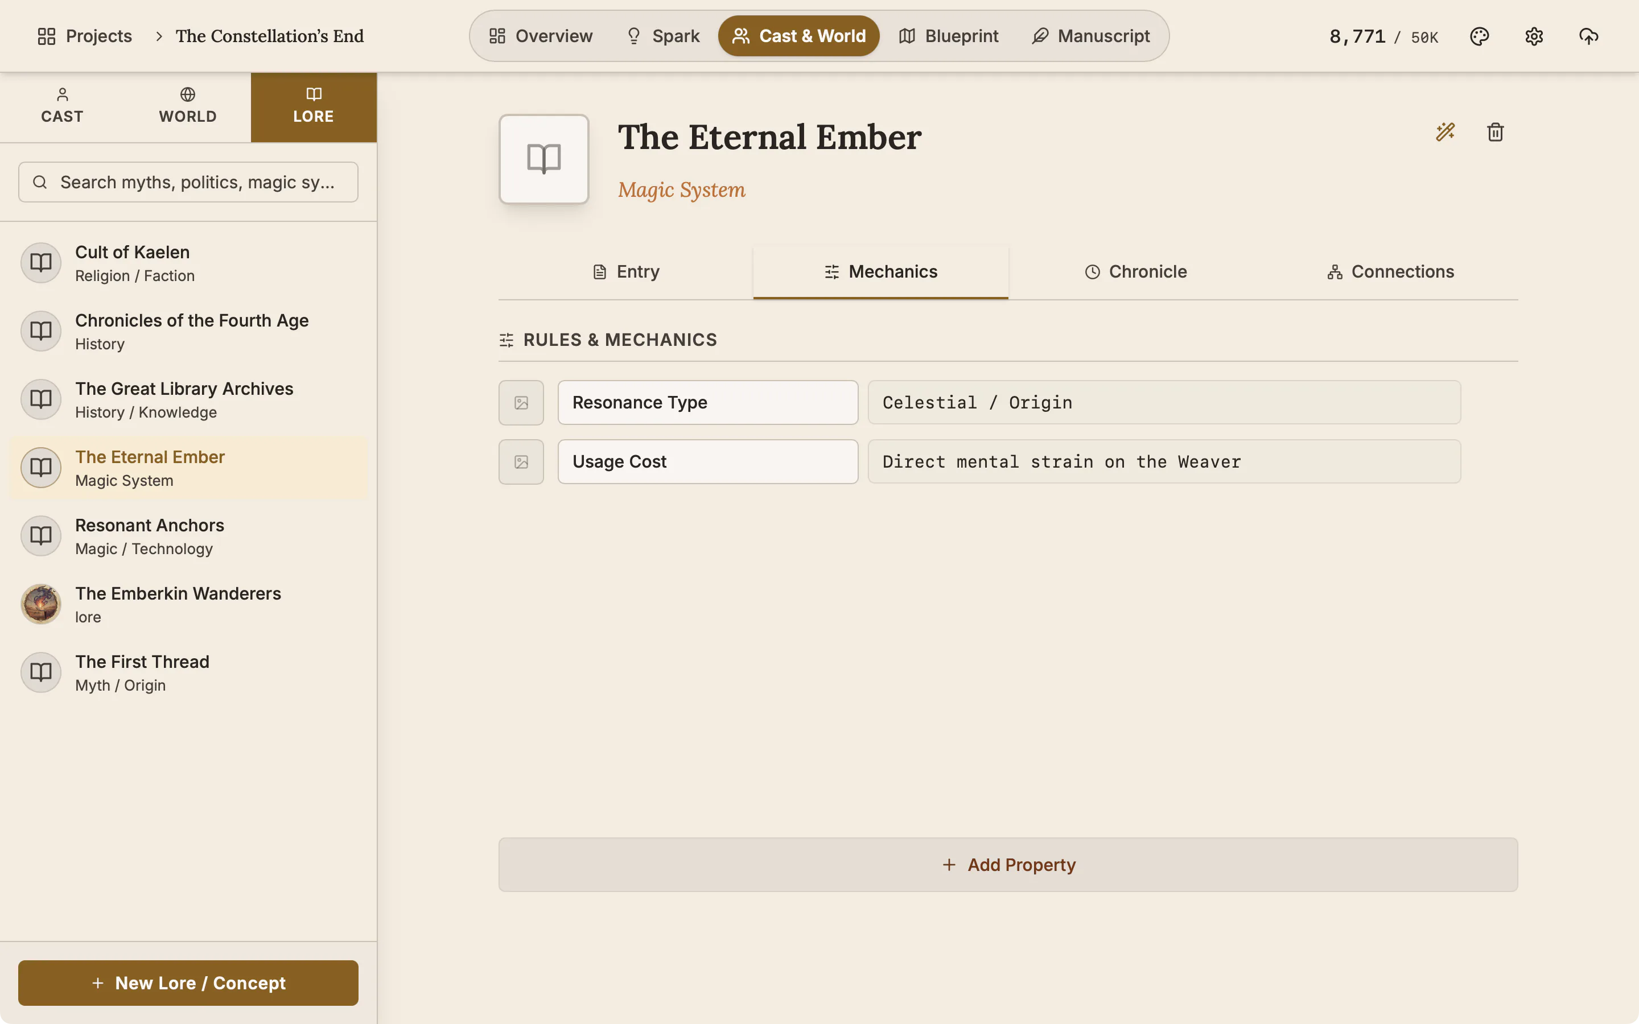This screenshot has height=1024, width=1639.
Task: Click the Add Property button
Action: coord(1008,865)
